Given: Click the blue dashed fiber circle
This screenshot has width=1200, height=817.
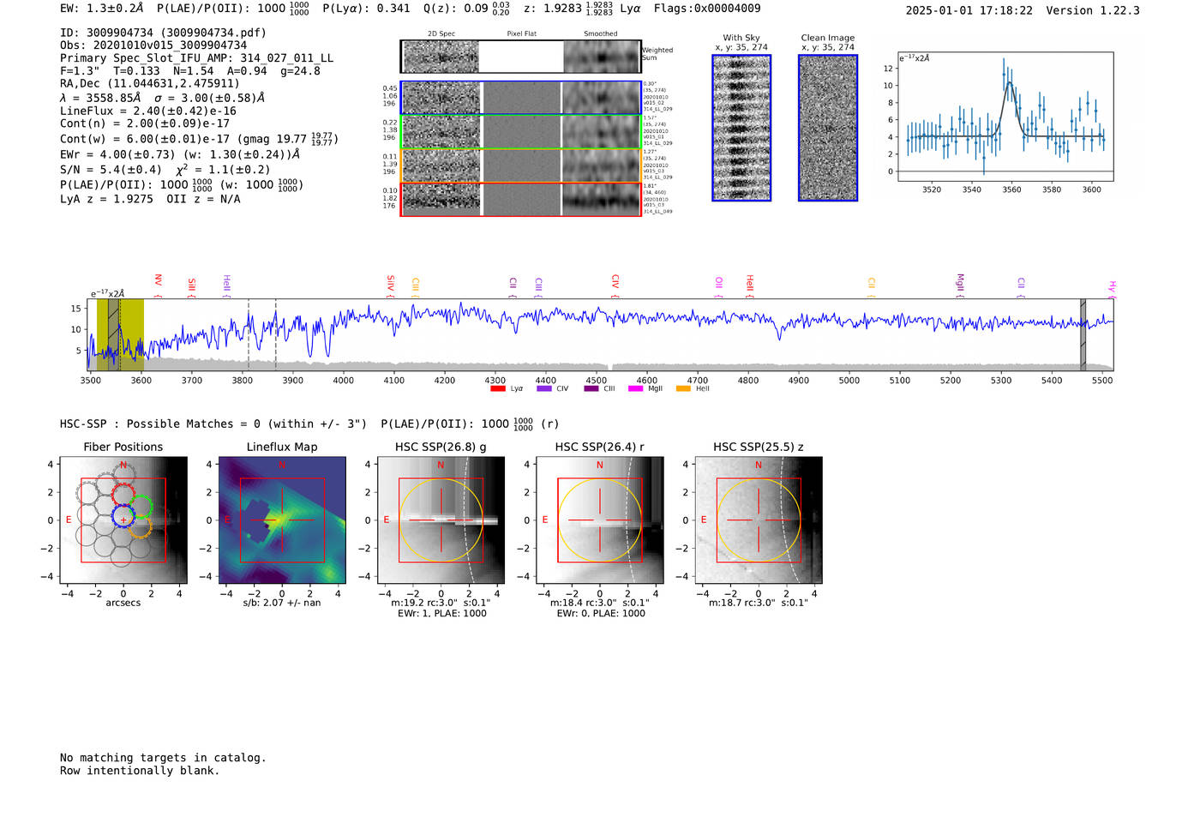Looking at the screenshot, I should coord(123,516).
